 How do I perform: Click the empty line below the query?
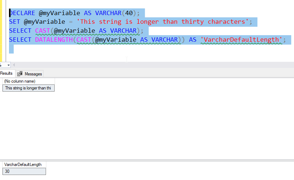coord(108,49)
